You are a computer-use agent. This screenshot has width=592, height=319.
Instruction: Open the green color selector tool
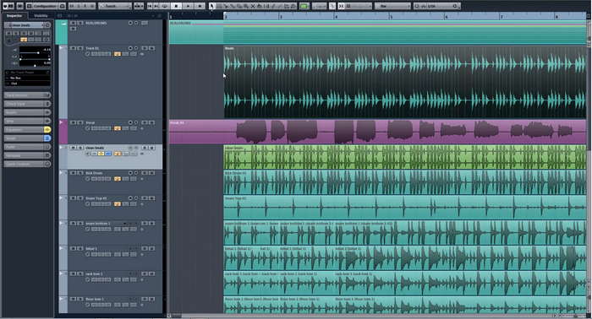coord(304,6)
